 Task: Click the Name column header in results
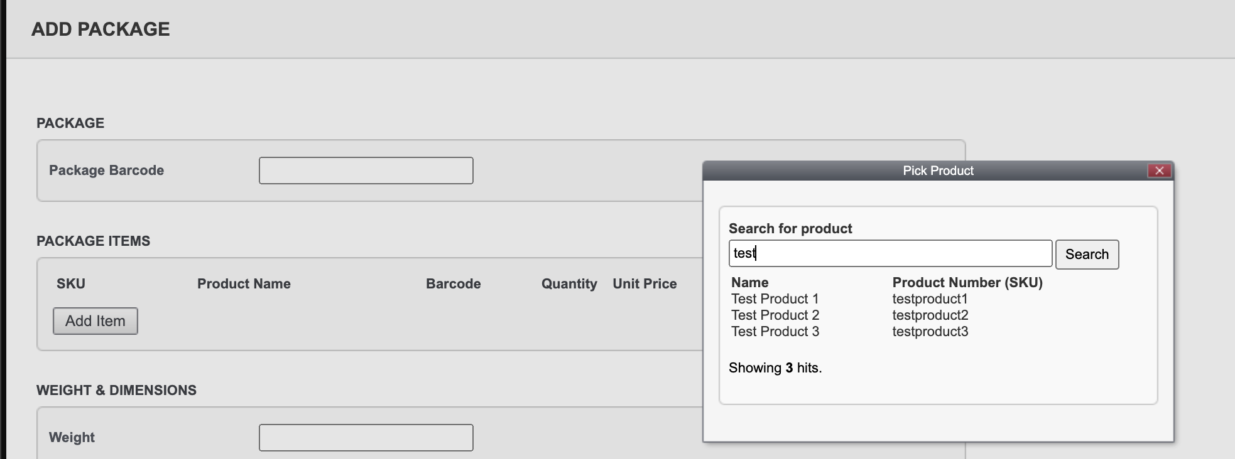[x=749, y=282]
